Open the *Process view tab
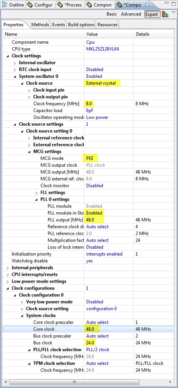Image resolution: width=178 pixels, height=388 pixels. click(70, 5)
